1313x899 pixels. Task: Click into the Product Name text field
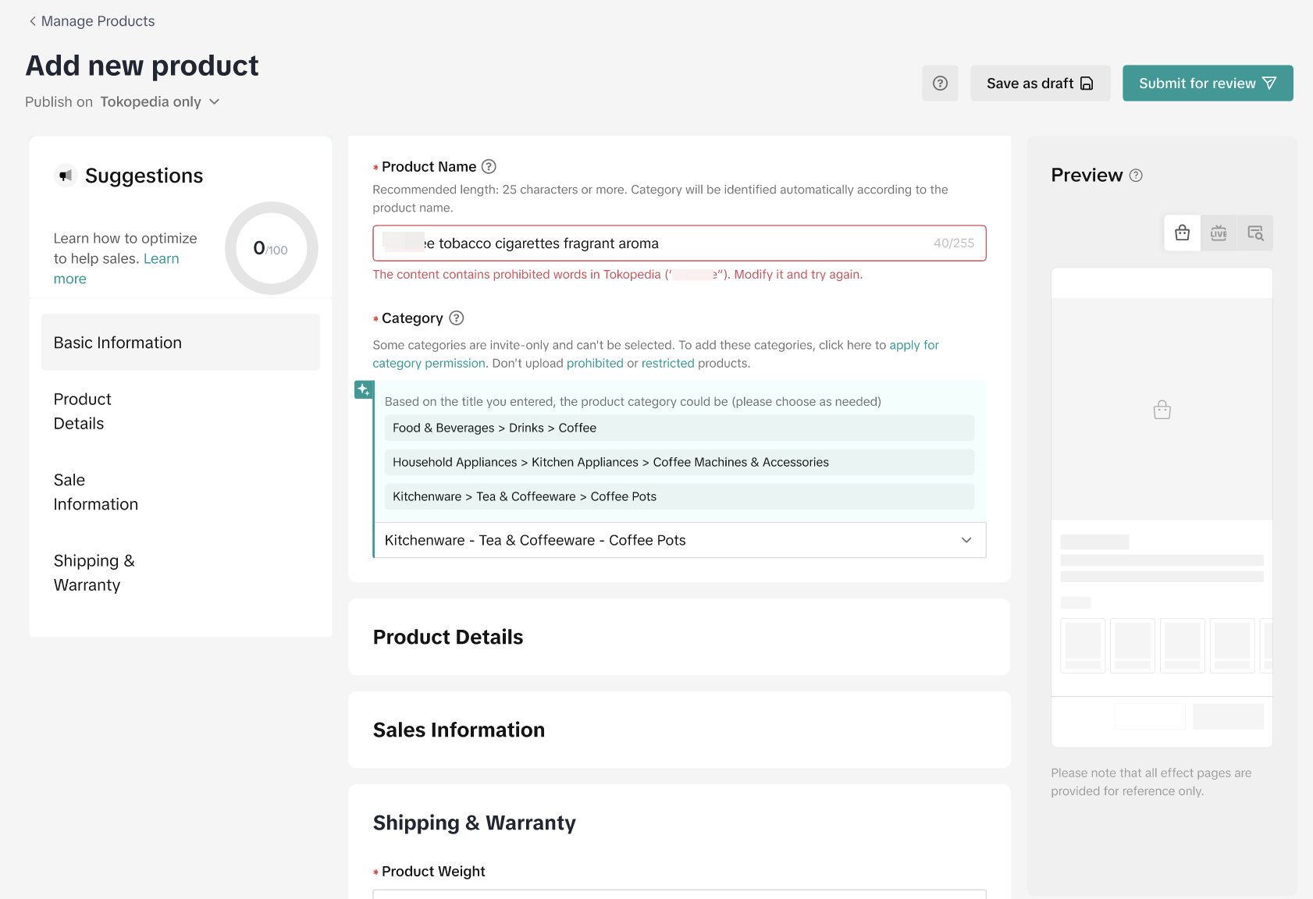(671, 243)
